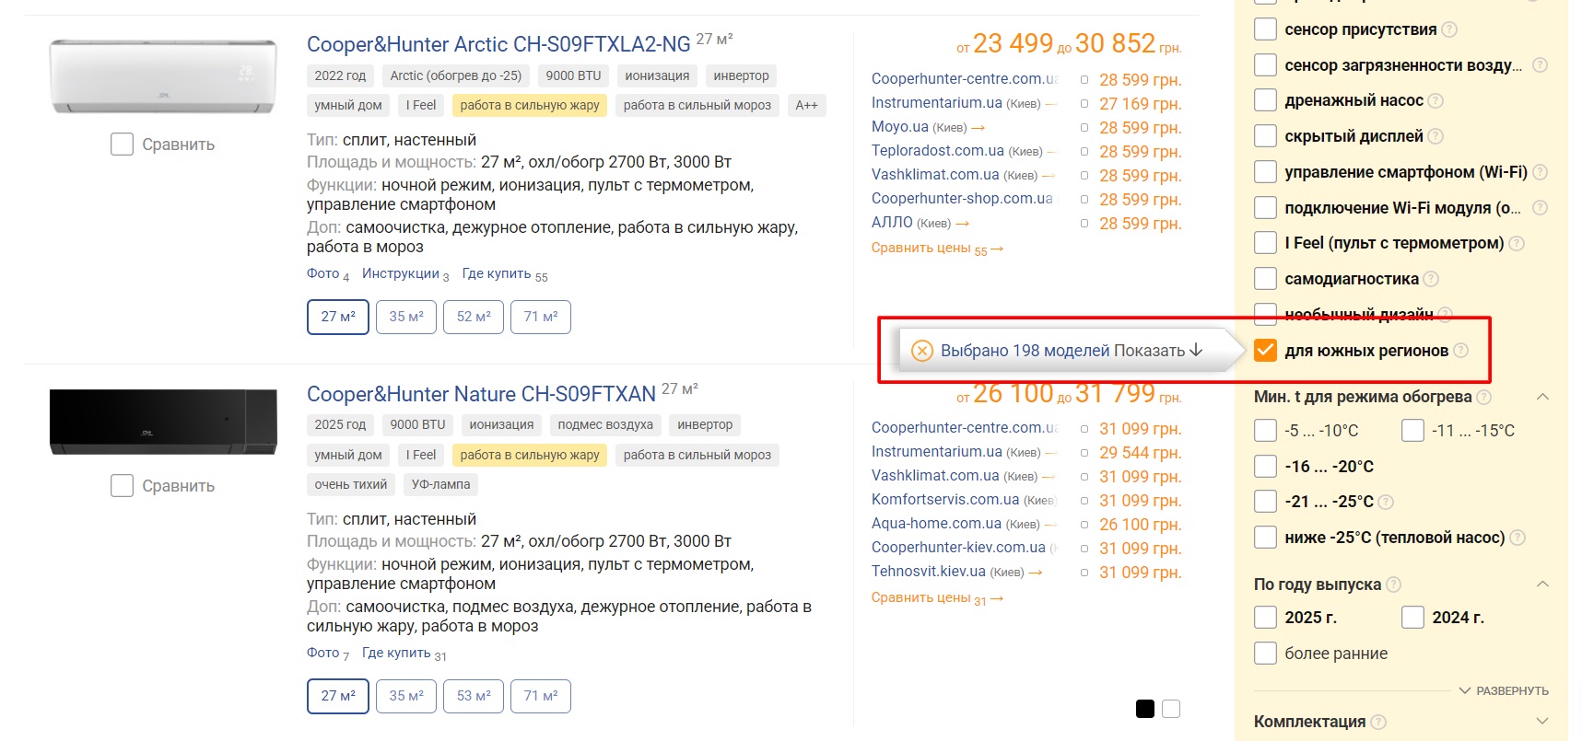Click help icon next to I Feel filter
1582x741 pixels.
(1517, 243)
